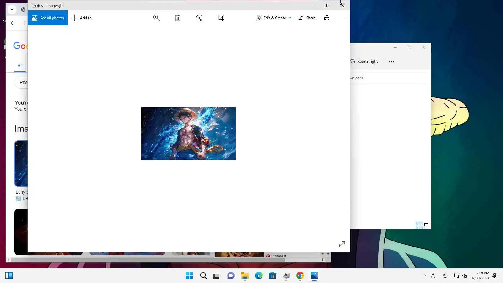Go back in the Chrome browser window
Image resolution: width=503 pixels, height=283 pixels.
click(x=13, y=23)
